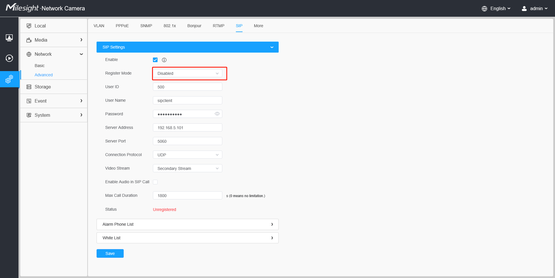Image resolution: width=555 pixels, height=278 pixels.
Task: Click the Event icon in sidebar
Action: (29, 101)
